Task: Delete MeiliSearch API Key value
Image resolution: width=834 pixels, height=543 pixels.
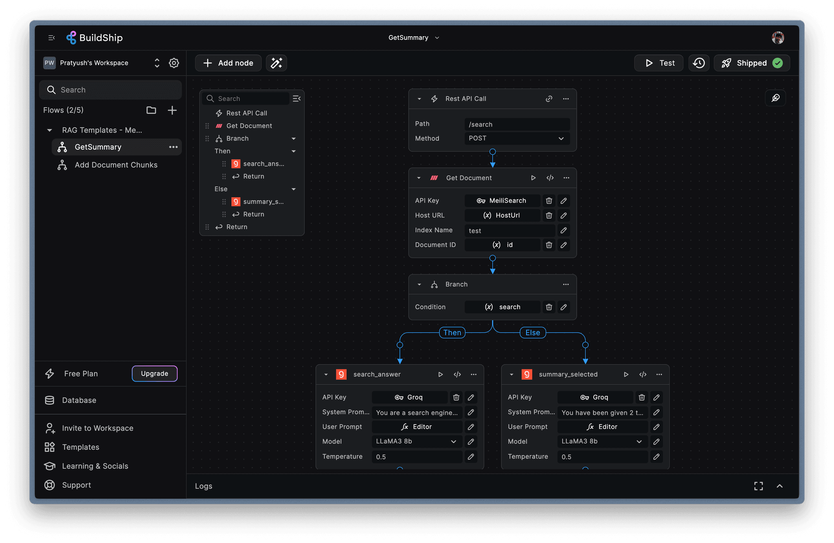Action: (x=549, y=201)
